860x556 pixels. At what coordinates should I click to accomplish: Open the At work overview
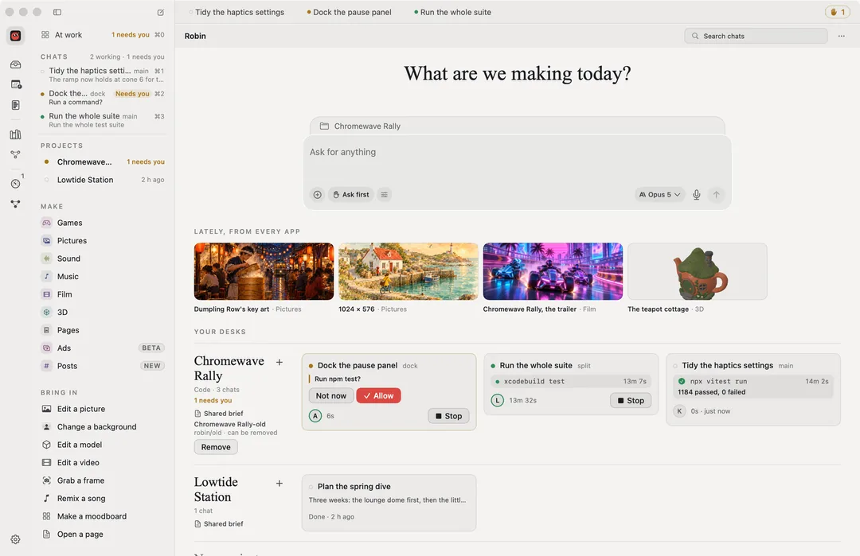pos(102,34)
